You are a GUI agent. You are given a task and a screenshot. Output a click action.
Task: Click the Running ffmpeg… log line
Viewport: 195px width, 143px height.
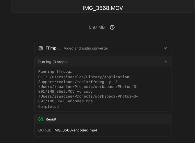pos(55,72)
